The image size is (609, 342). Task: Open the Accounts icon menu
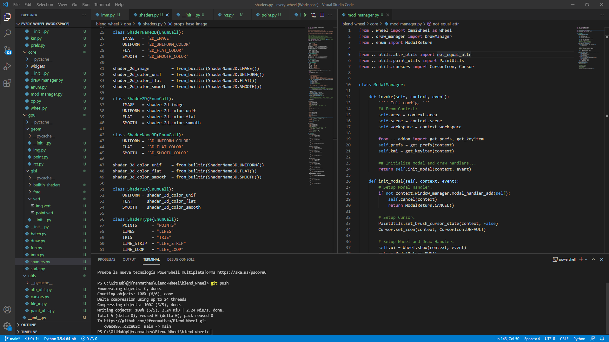[7, 310]
